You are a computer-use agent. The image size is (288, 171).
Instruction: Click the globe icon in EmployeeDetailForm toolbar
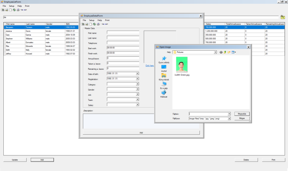94,24
